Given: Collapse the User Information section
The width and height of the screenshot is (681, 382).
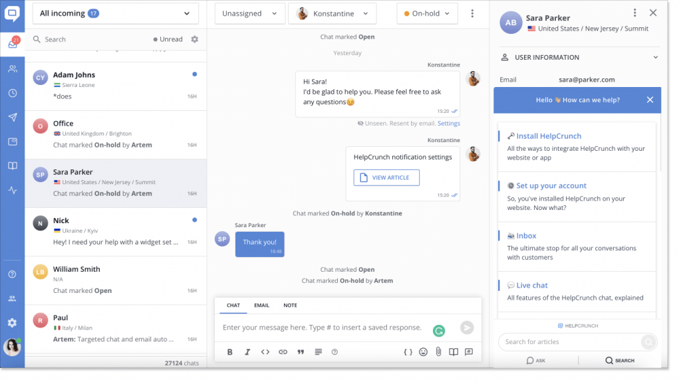Looking at the screenshot, I should (655, 58).
